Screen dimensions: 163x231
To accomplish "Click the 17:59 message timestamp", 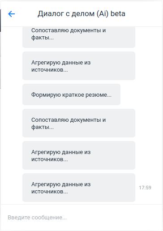I will [145, 188].
